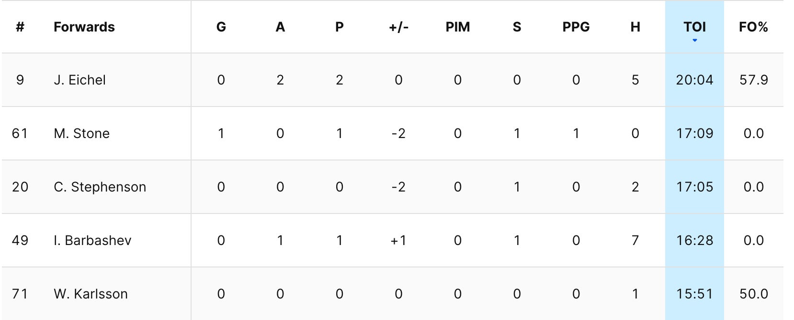Open player M. Stone
The height and width of the screenshot is (320, 794).
click(x=81, y=133)
